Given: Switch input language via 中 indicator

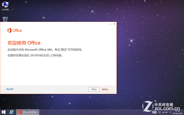Looking at the screenshot, I should tap(170, 112).
